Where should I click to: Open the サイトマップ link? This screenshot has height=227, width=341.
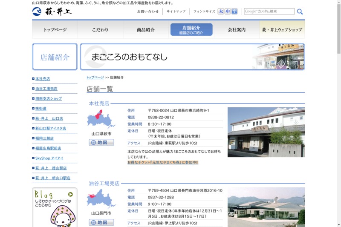click(x=176, y=11)
